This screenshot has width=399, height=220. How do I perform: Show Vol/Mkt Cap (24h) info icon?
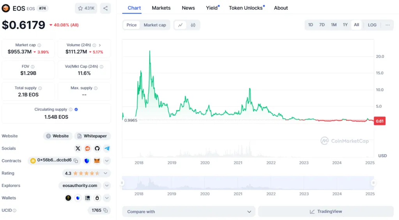pyautogui.click(x=102, y=67)
